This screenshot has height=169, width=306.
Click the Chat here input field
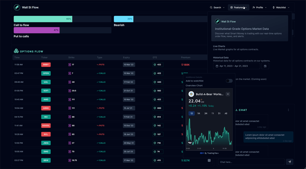tap(251, 162)
